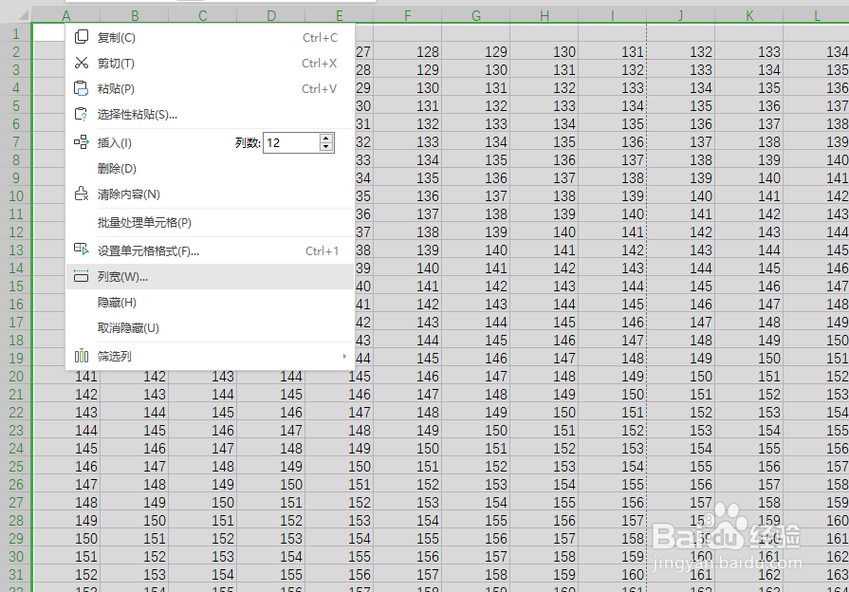The image size is (849, 592).
Task: Click cell F2 containing 128
Action: pos(408,52)
